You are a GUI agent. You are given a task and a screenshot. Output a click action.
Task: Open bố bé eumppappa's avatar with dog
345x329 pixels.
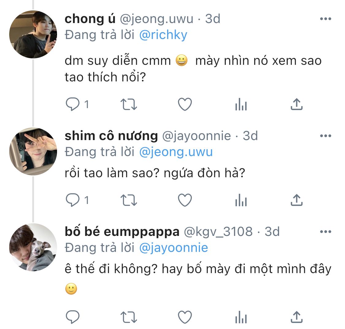[33, 247]
